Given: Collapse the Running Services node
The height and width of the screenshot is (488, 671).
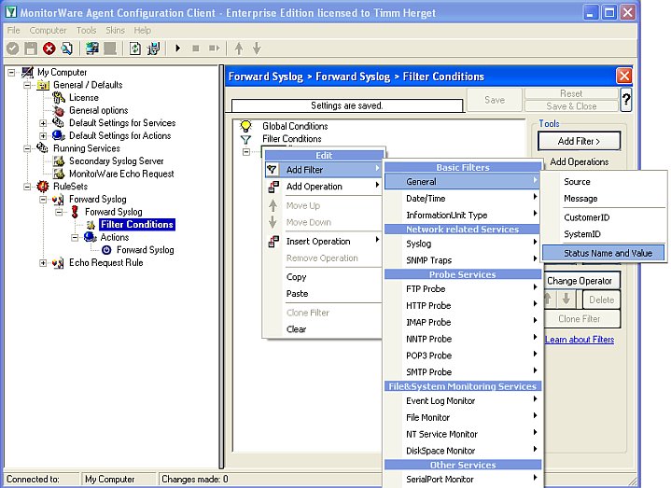Looking at the screenshot, I should point(27,148).
